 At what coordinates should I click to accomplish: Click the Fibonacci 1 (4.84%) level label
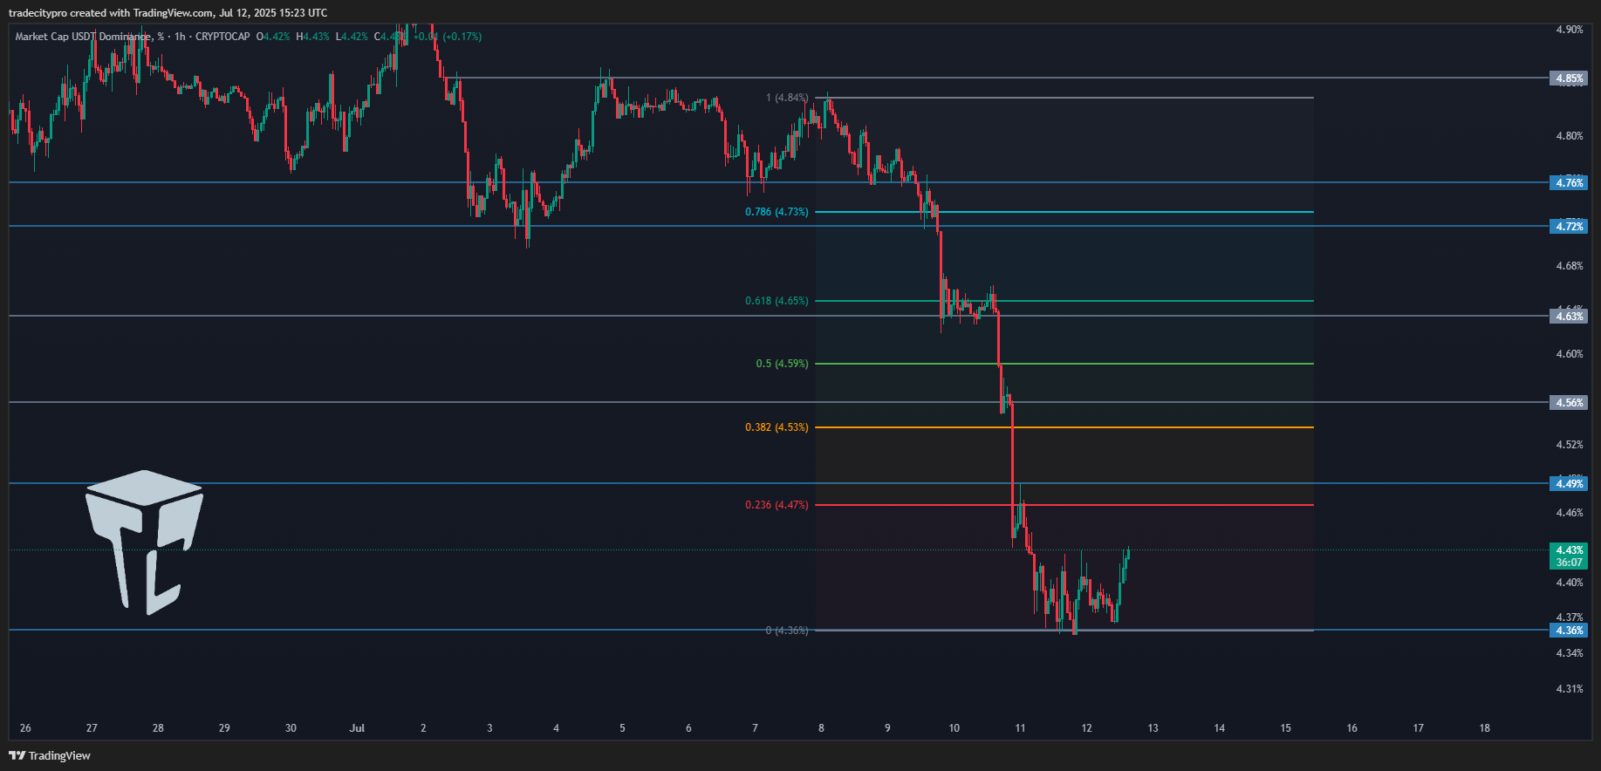(x=787, y=98)
